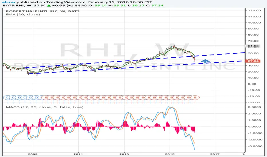Click the 100.00 price axis label
The width and height of the screenshot is (267, 157).
point(254,23)
